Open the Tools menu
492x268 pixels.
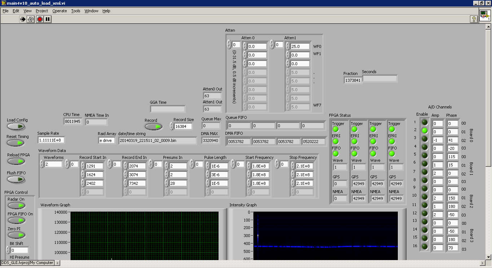(76, 11)
